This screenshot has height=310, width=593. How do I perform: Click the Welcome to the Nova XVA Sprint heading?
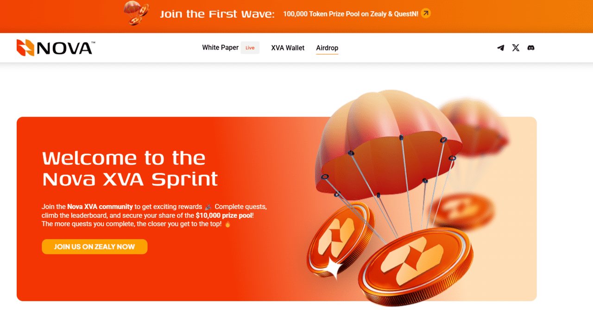(130, 168)
